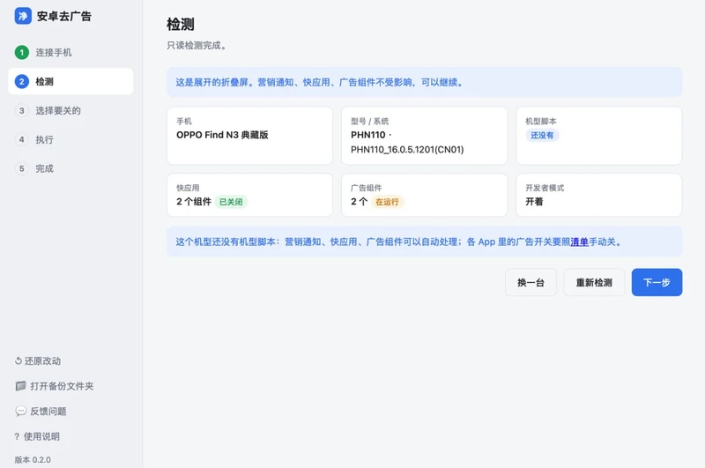Click the 开发者模式 card label
The image size is (705, 468).
pyautogui.click(x=545, y=188)
